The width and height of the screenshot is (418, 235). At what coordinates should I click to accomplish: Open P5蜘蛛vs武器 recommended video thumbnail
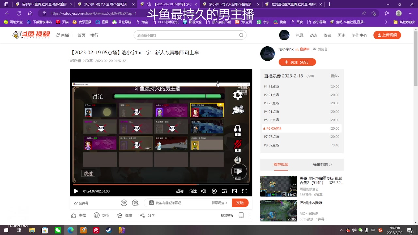point(279,211)
